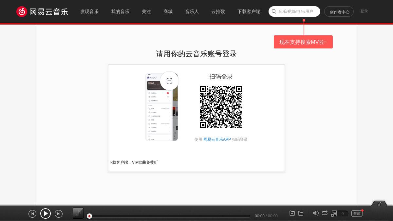
Task: Open the 音质 audio quality selector
Action: click(x=357, y=213)
